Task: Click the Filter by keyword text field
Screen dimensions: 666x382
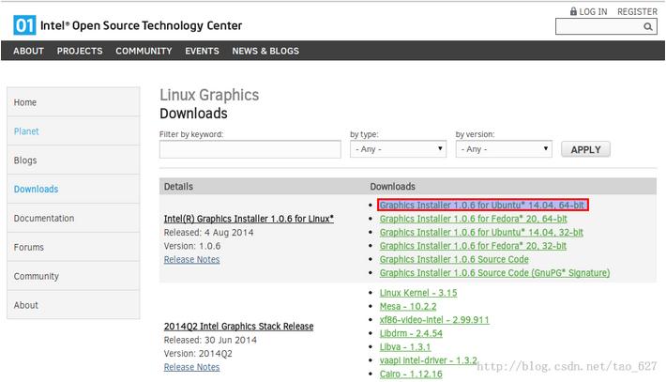Action: (x=250, y=149)
